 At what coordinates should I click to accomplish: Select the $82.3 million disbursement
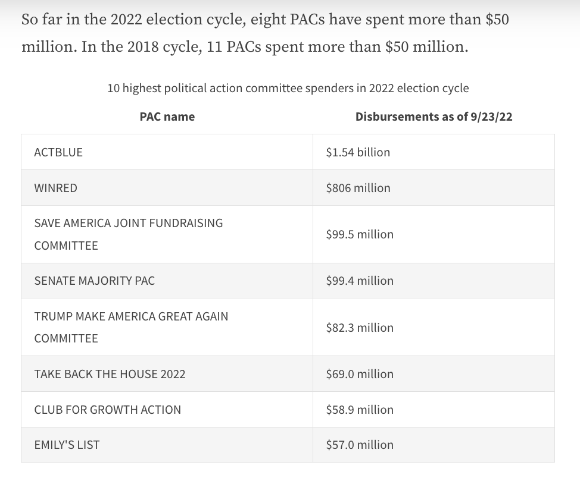point(360,328)
